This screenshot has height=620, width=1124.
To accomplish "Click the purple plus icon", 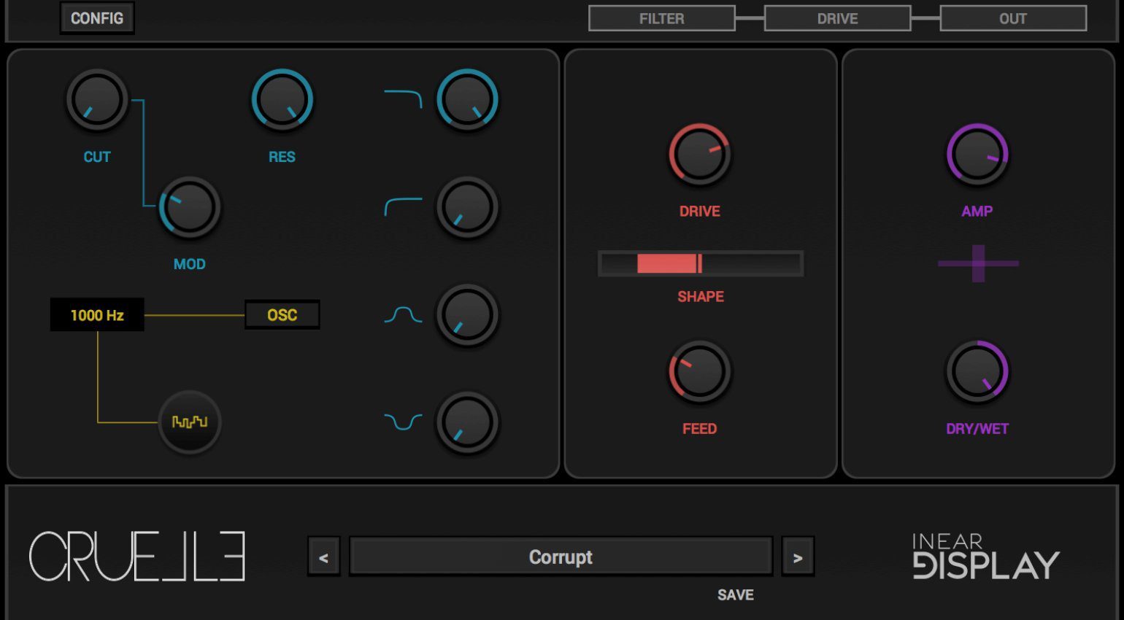I will point(978,263).
